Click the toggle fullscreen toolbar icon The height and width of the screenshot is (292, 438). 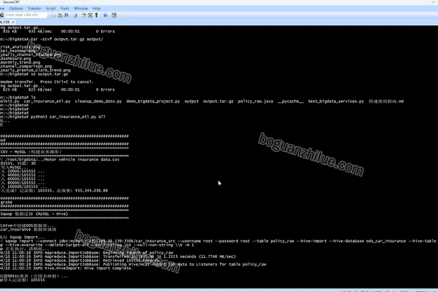pyautogui.click(x=114, y=15)
